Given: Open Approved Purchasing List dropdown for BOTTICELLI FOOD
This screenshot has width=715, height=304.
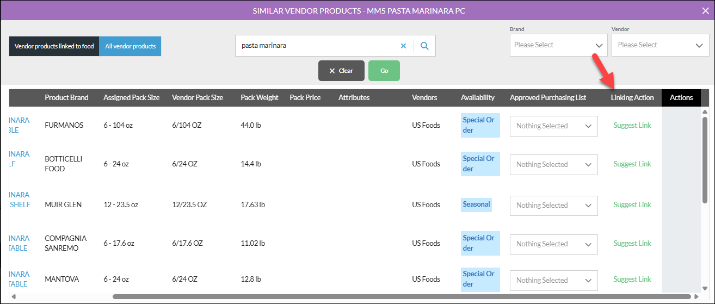Looking at the screenshot, I should 553,164.
